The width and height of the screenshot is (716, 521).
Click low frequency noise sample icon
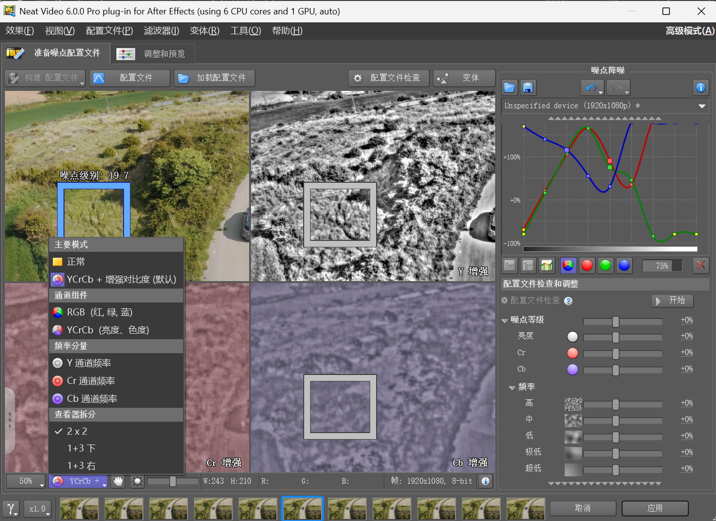[573, 437]
